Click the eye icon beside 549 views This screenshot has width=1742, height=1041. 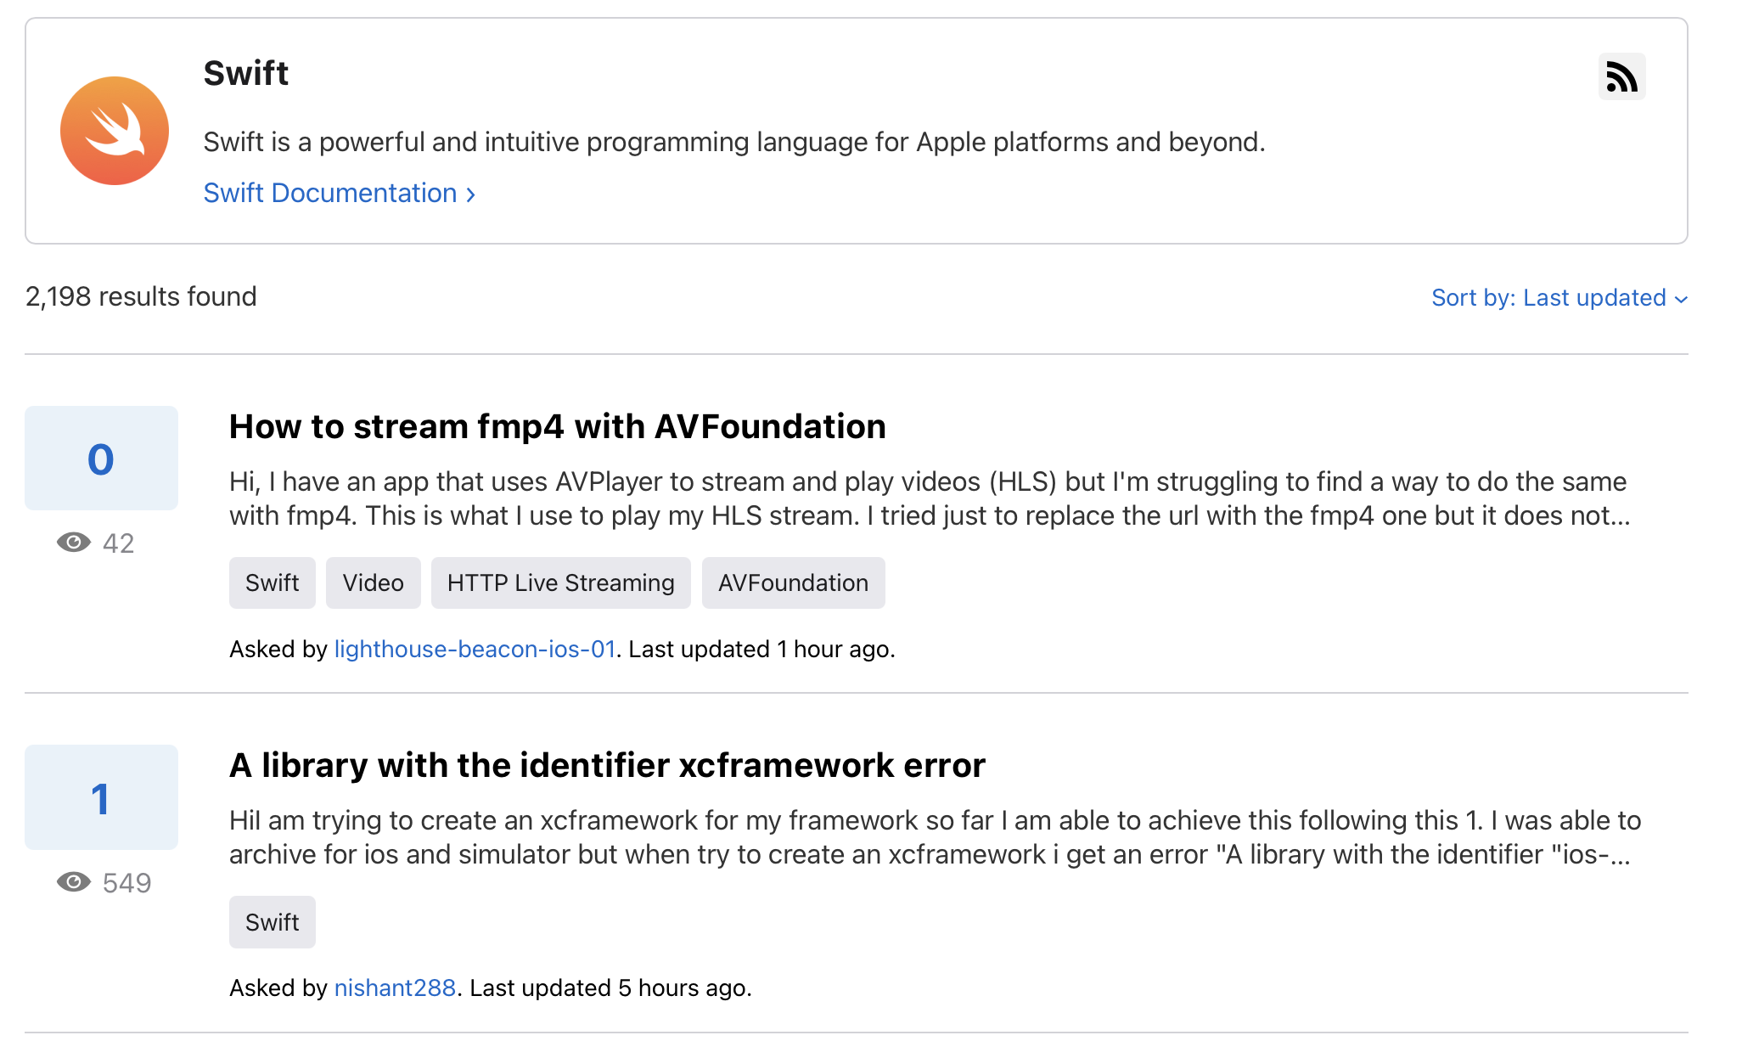click(74, 882)
